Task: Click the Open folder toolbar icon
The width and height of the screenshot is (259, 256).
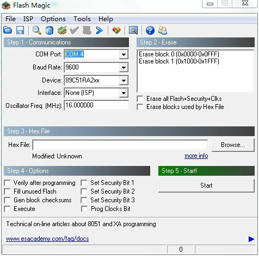Action: [x=8, y=30]
